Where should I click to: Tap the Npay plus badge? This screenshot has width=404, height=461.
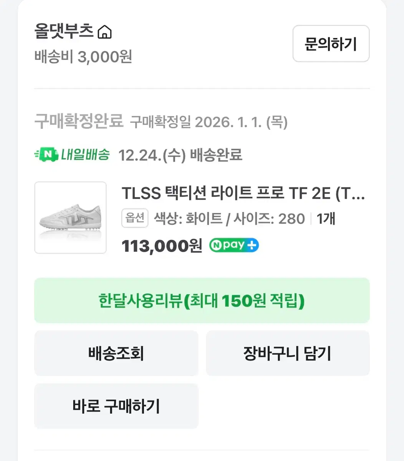click(234, 245)
